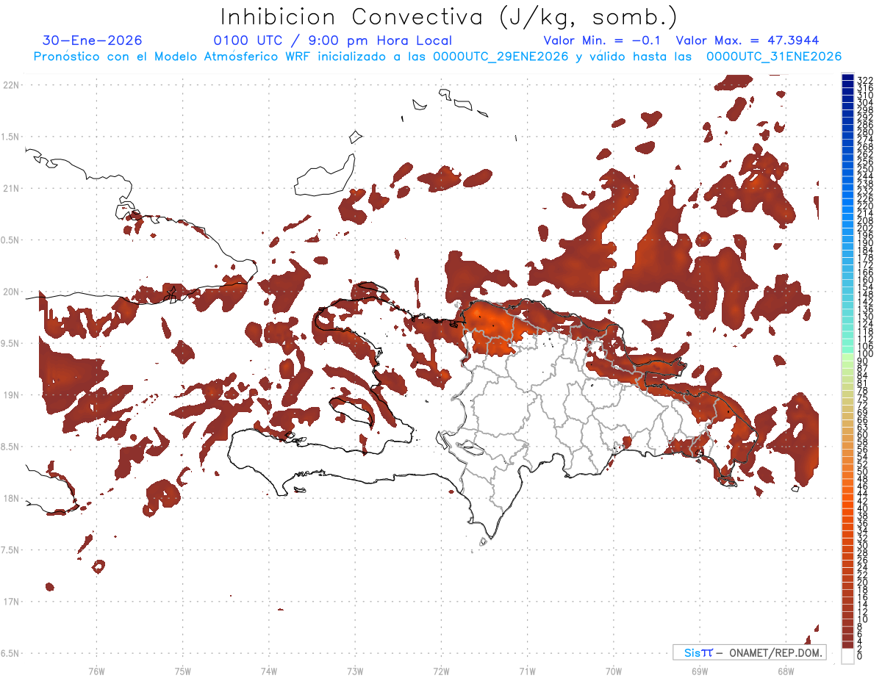Click the '0000UTC_31ENE2026' valid-until time
This screenshot has width=882, height=681.
coord(774,57)
